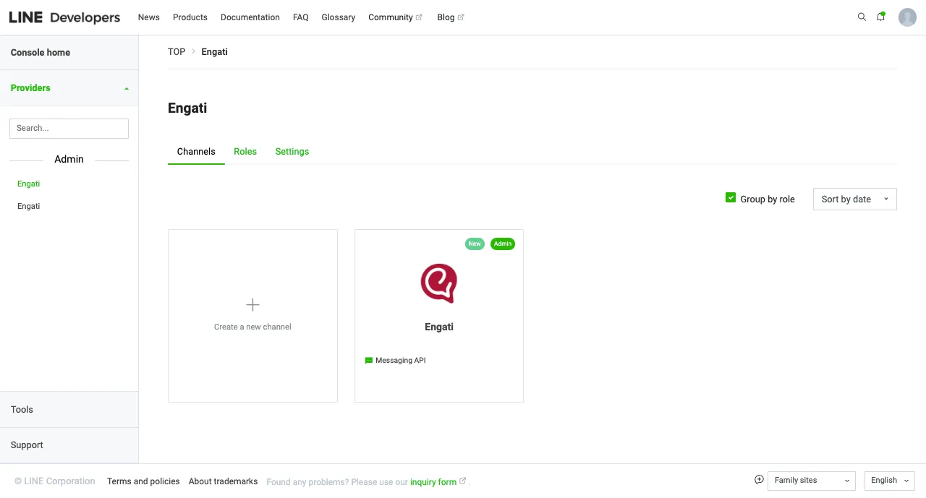Open the FAQ page
The width and height of the screenshot is (926, 498).
click(301, 17)
